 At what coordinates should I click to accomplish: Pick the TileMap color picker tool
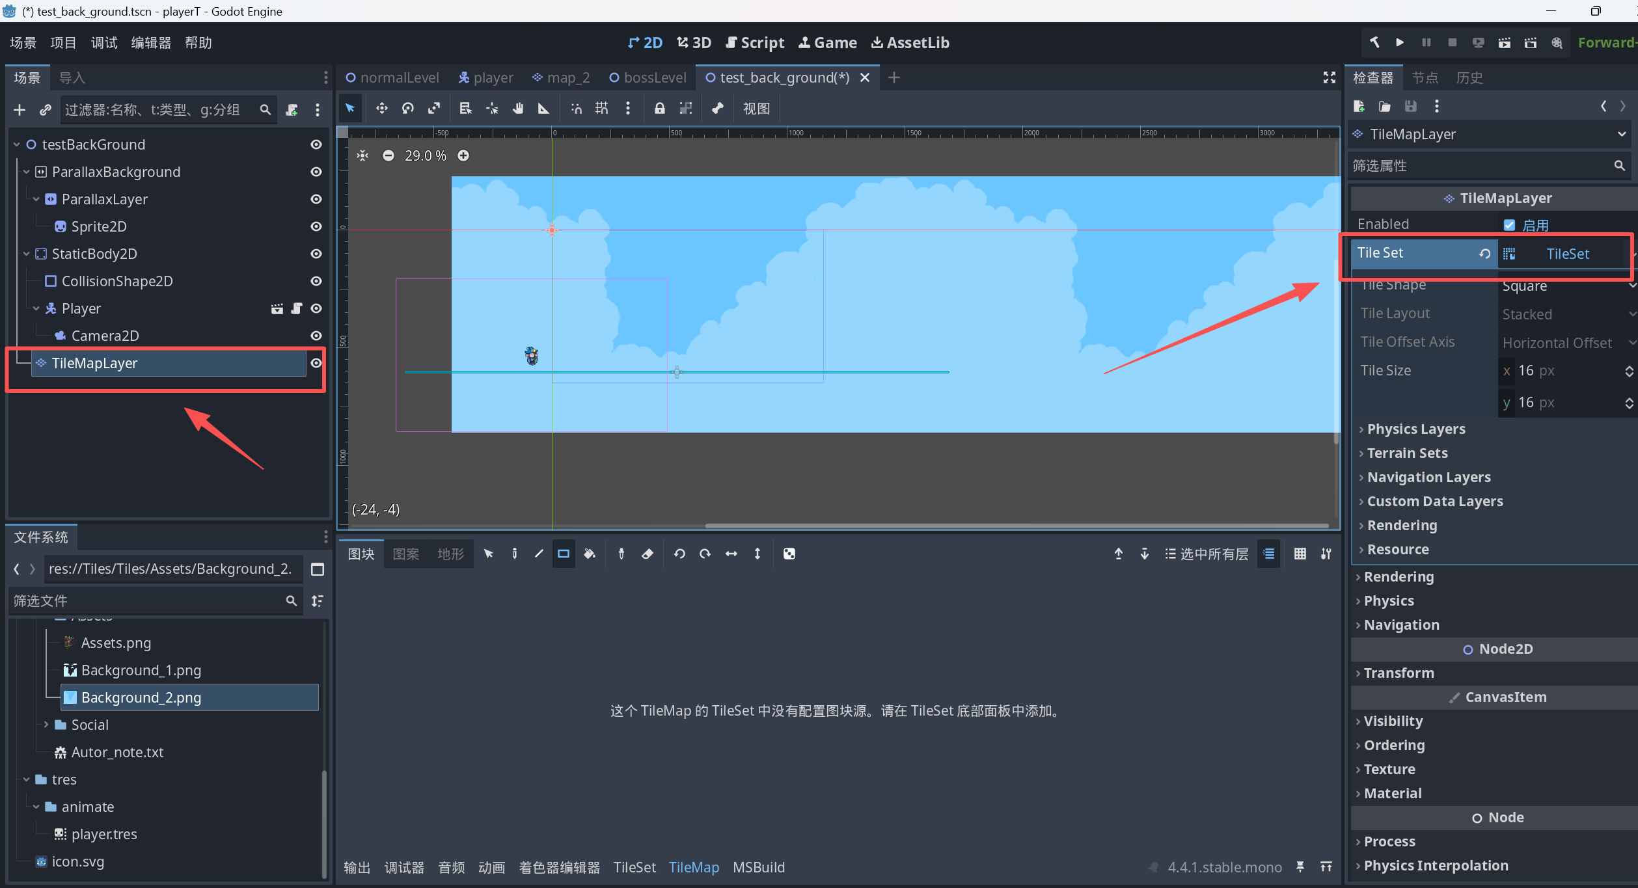tap(621, 554)
